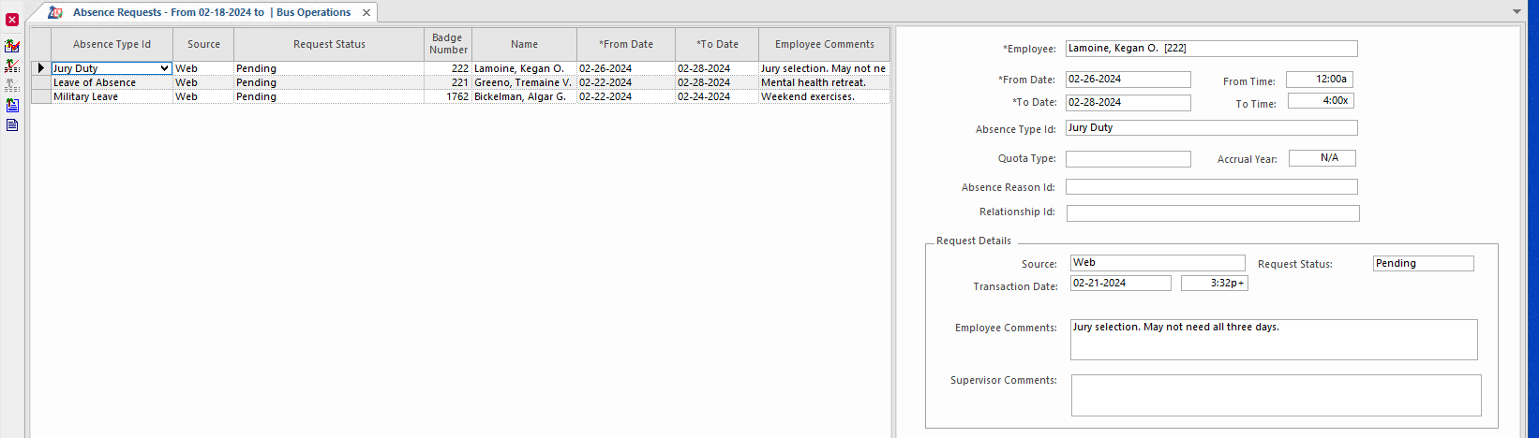Click the Accrual Year N/A field
This screenshot has height=438, width=1539.
tap(1322, 158)
